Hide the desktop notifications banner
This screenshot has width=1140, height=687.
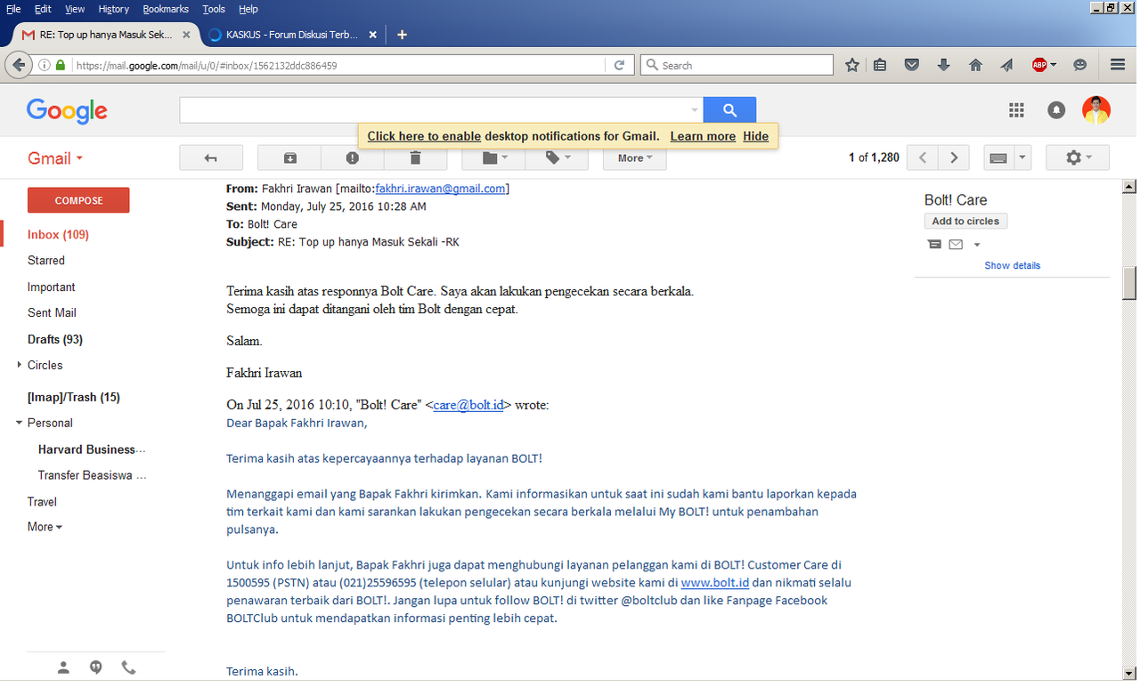tap(755, 136)
